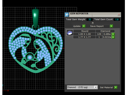This screenshot has height=95, width=127.
Task: Click the green arrow next to Set Material
Action: coord(116,87)
